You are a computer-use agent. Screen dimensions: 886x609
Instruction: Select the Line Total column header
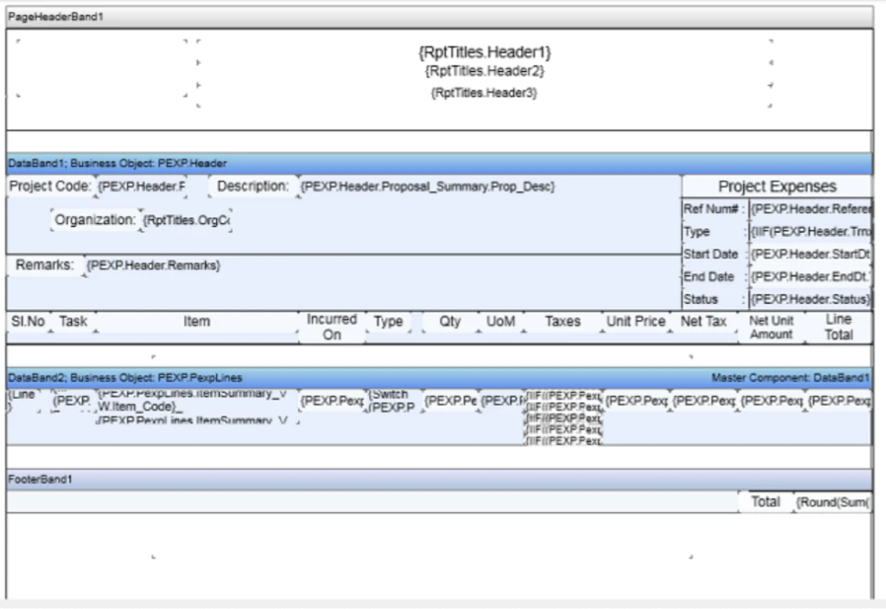tap(839, 327)
